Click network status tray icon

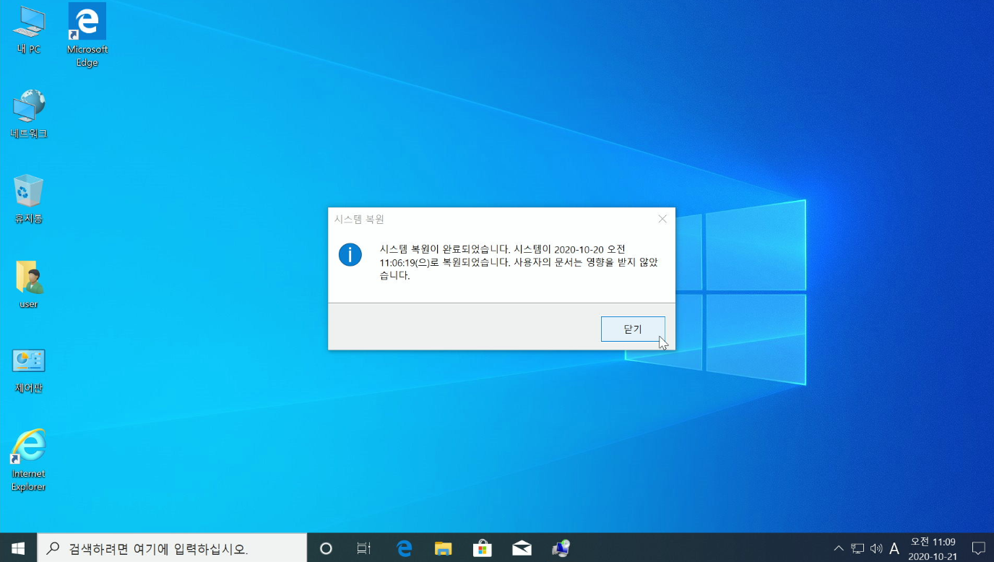(857, 548)
